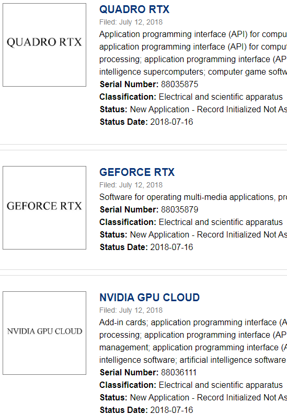287x415 pixels.
Task: Click the QUADRO RTX logo thumbnail
Action: point(44,45)
